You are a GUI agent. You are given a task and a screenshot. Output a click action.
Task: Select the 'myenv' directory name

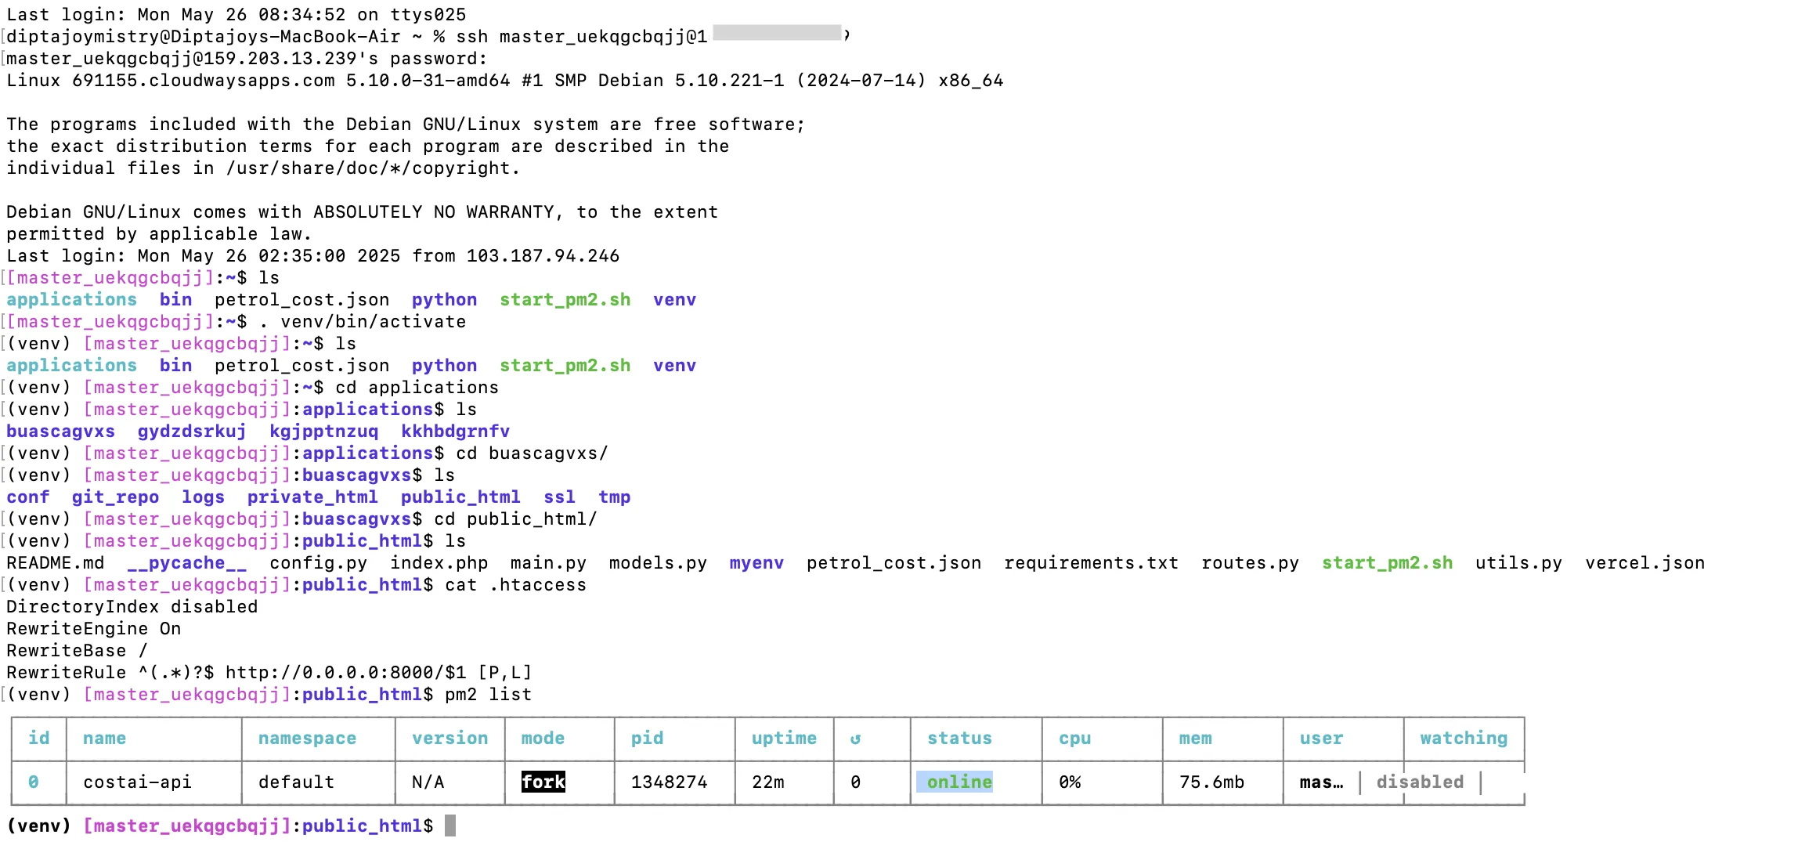(x=756, y=563)
